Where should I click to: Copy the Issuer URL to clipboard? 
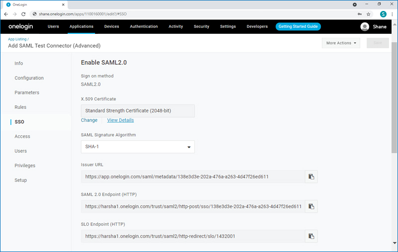(x=311, y=176)
